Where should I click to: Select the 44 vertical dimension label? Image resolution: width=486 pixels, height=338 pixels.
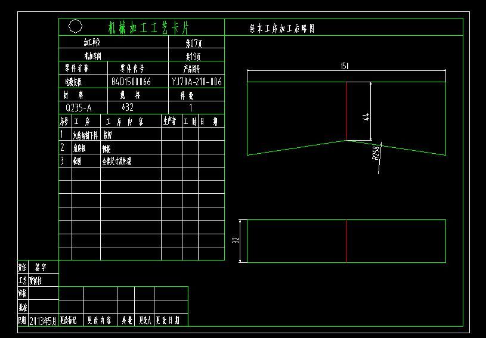366,117
